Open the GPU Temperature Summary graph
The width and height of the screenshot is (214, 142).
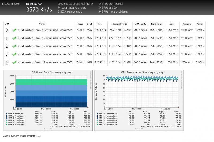point(139,100)
